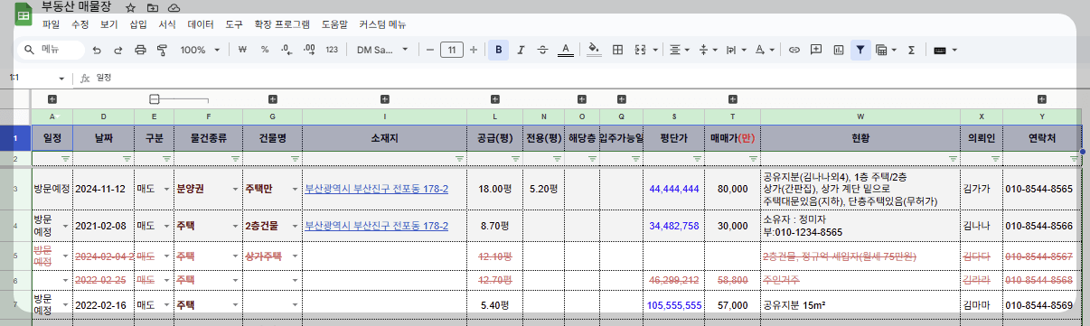
Task: Select cell with price 105,555,555
Action: [674, 305]
